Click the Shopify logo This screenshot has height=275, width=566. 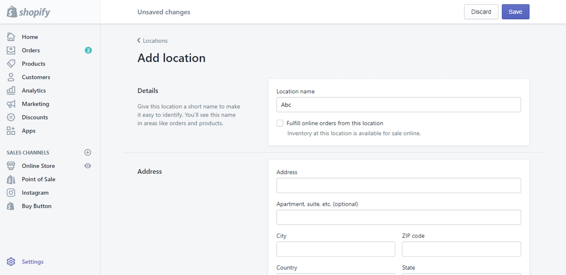[28, 12]
